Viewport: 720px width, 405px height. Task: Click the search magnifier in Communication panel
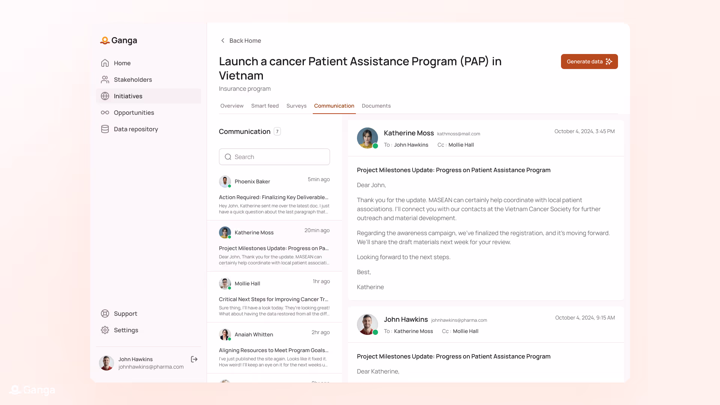(x=228, y=157)
